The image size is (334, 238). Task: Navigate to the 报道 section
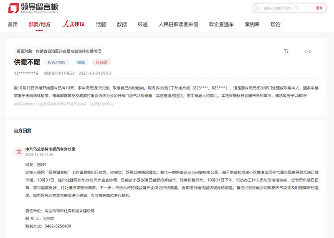pyautogui.click(x=143, y=25)
